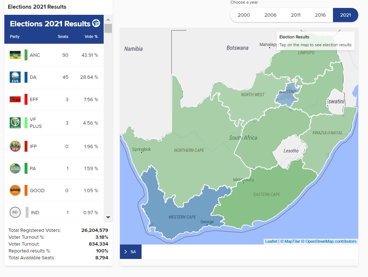This screenshot has height=277, width=368.
Task: Click the results list scroll up arrow
Action: click(x=108, y=20)
